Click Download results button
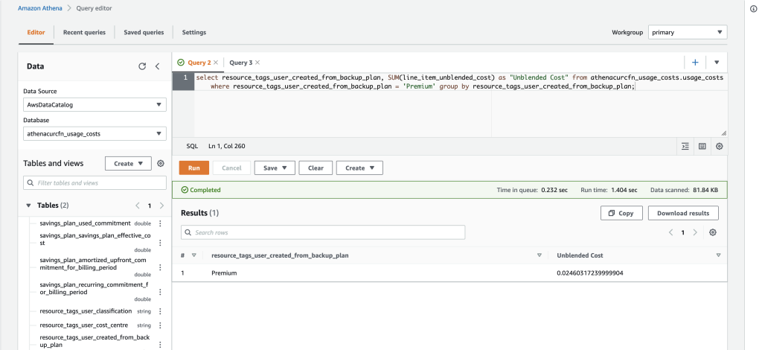762x350 pixels. [683, 213]
